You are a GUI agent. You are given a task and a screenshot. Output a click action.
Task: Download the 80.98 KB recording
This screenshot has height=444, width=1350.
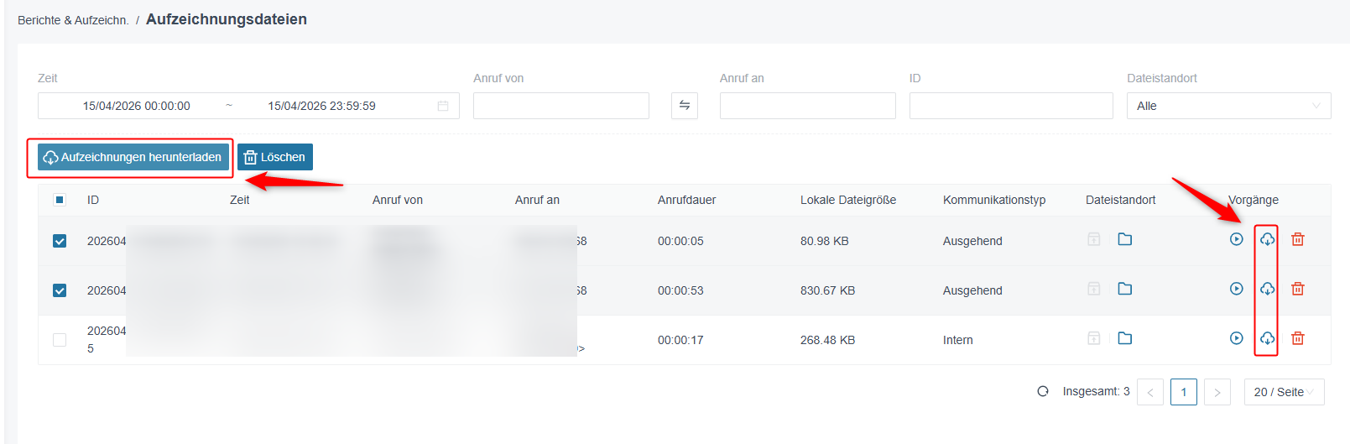[1267, 239]
